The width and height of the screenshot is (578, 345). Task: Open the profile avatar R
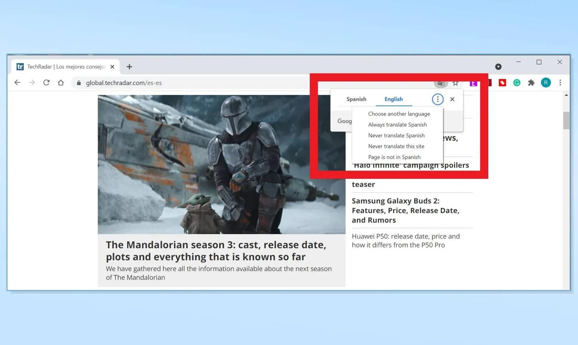click(546, 83)
